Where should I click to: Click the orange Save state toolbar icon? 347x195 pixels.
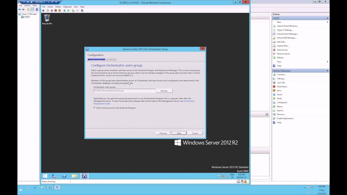[x=60, y=11]
